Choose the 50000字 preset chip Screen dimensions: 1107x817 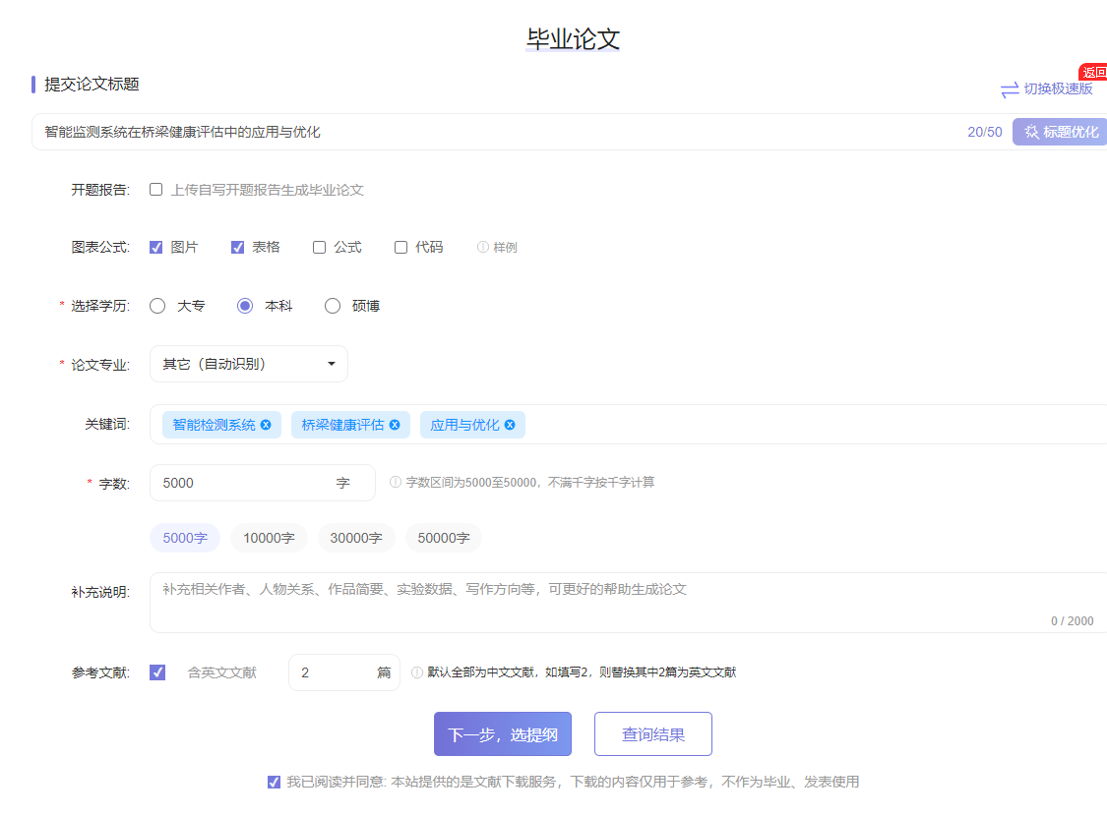point(444,538)
